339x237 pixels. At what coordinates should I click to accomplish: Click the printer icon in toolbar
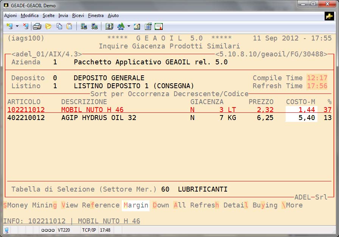(37, 26)
